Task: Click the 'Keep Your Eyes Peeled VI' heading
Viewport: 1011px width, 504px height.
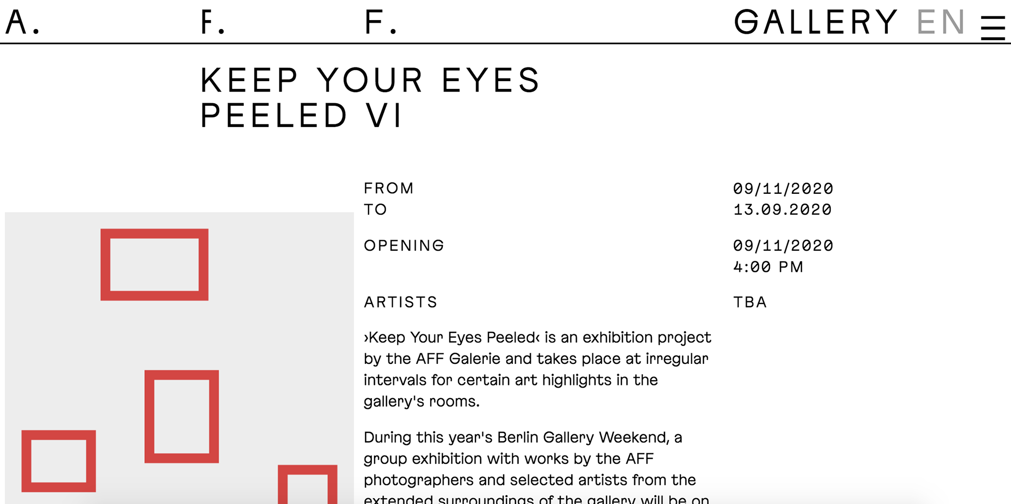Action: point(370,98)
